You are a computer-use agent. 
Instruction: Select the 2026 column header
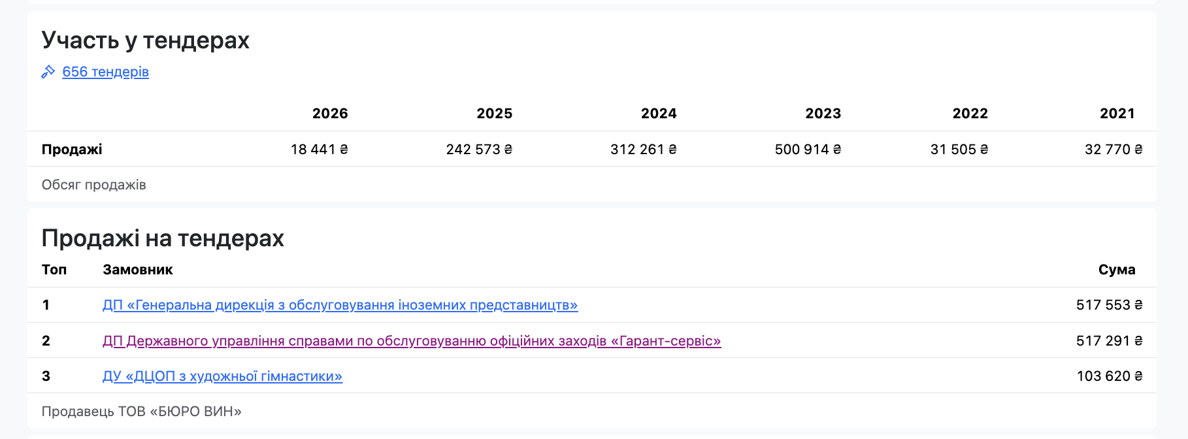click(x=330, y=114)
